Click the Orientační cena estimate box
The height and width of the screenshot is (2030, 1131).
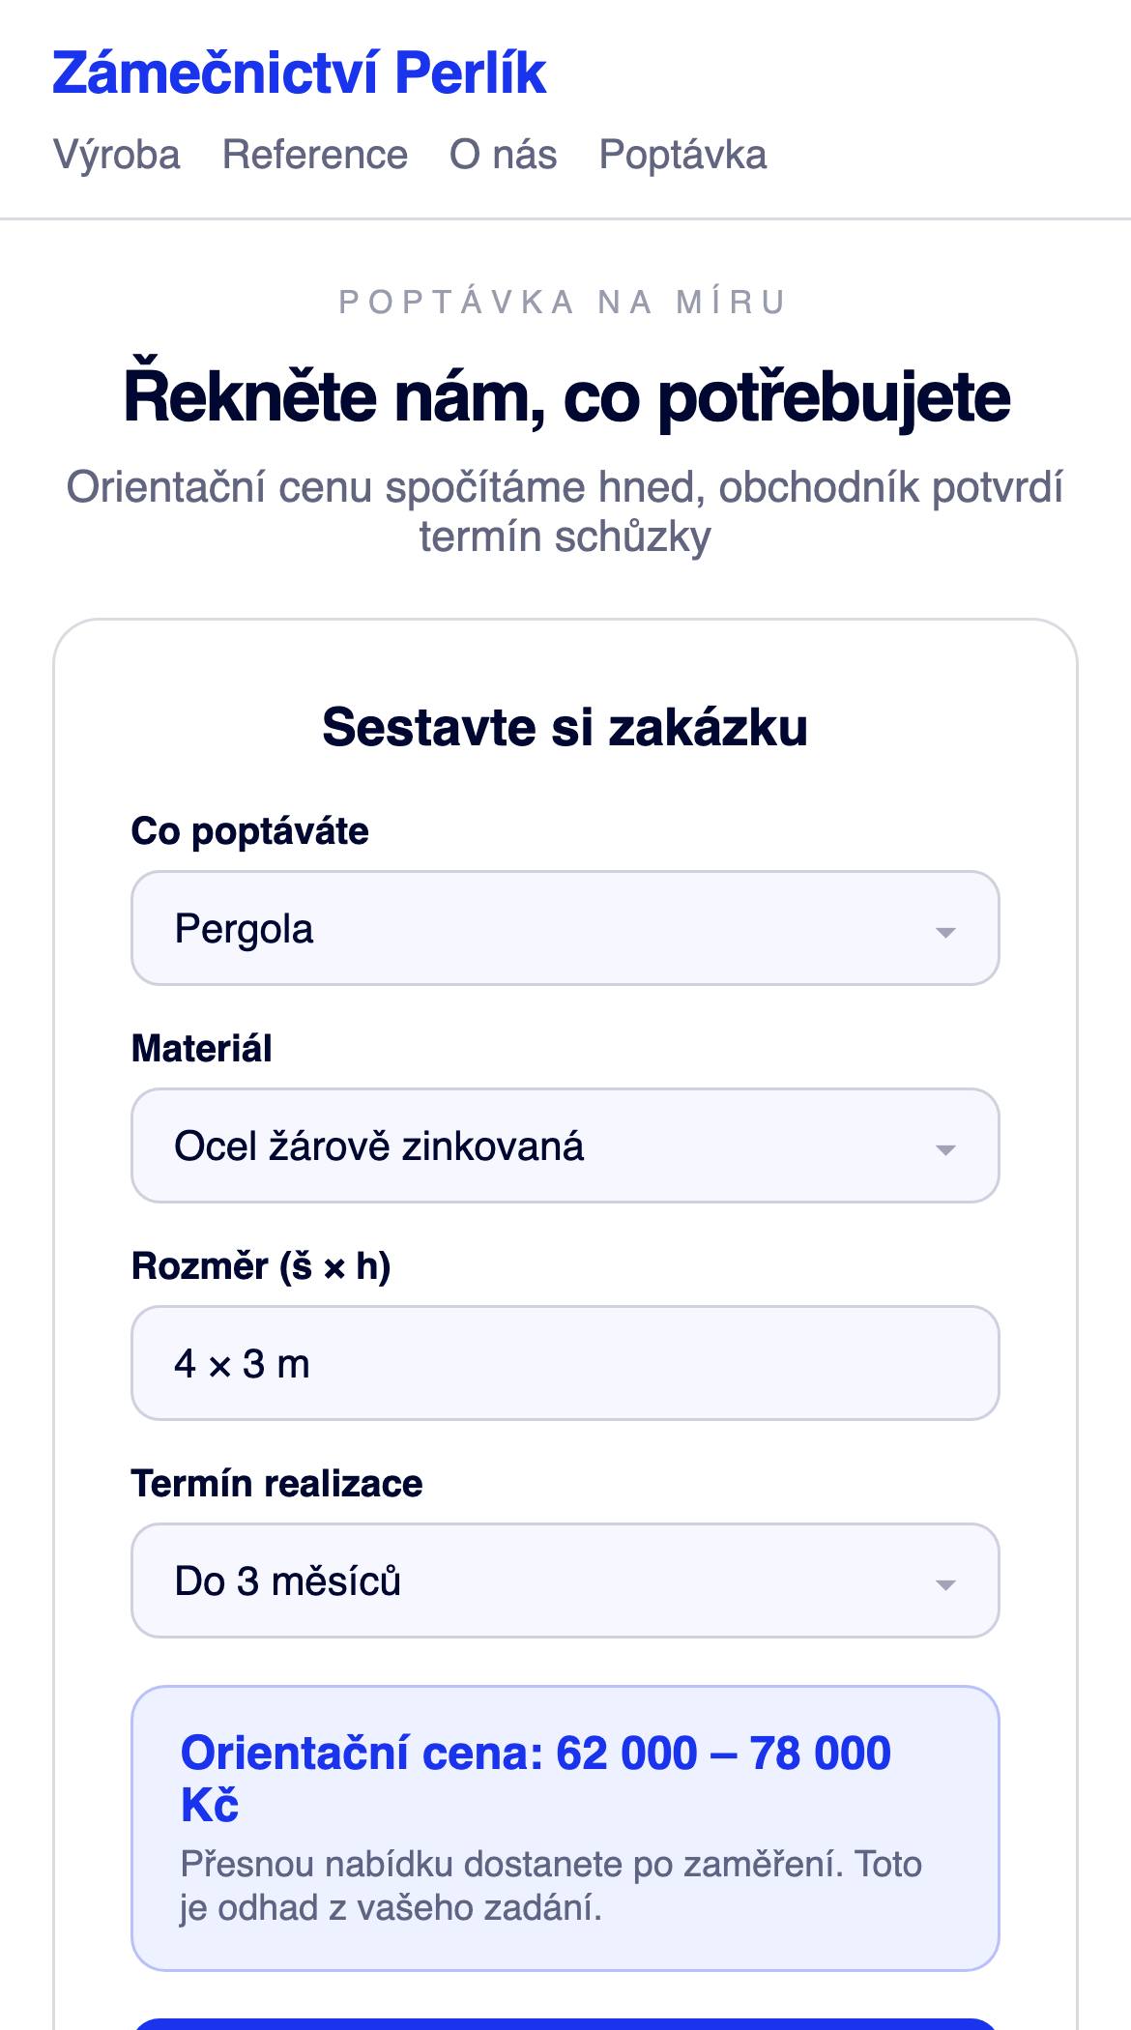click(x=565, y=1828)
